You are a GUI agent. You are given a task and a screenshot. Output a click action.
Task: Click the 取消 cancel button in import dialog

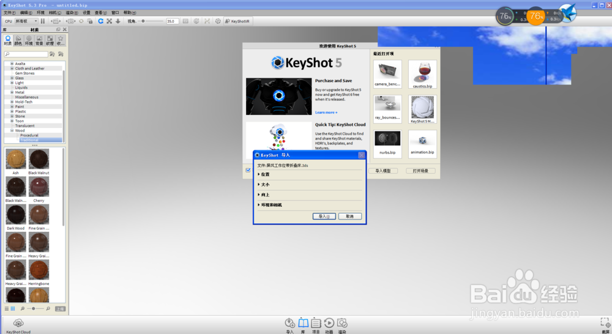(349, 216)
